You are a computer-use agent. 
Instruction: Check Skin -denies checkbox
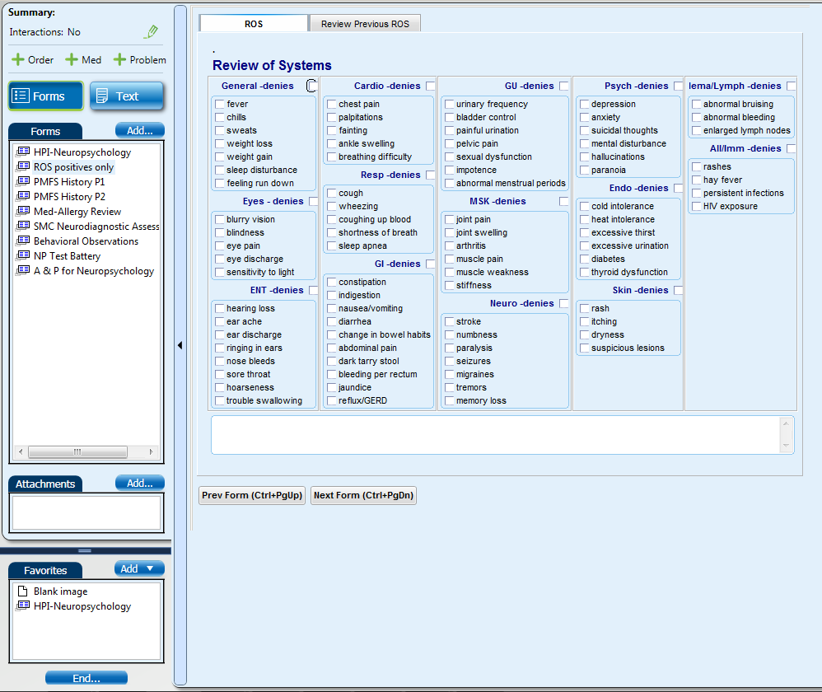click(679, 291)
